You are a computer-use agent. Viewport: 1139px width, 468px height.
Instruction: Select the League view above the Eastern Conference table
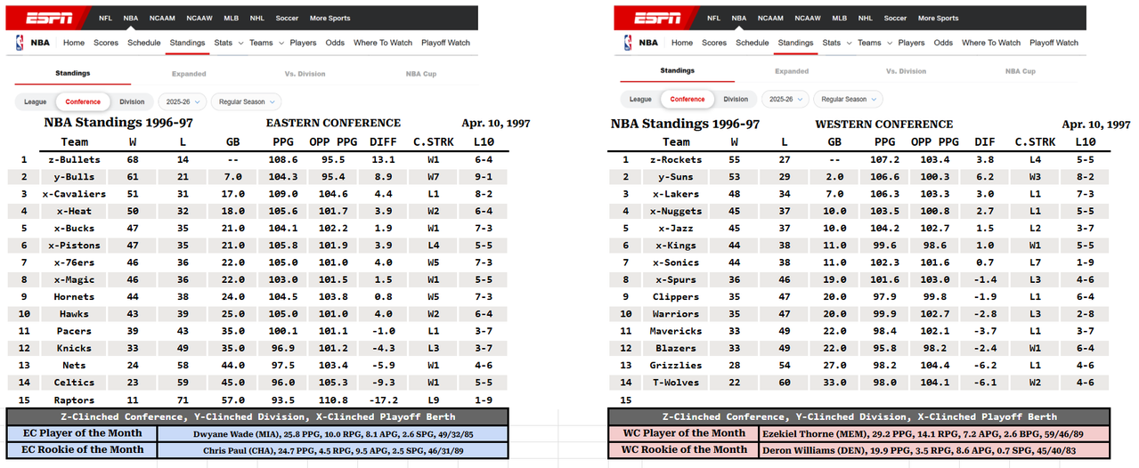click(x=34, y=101)
